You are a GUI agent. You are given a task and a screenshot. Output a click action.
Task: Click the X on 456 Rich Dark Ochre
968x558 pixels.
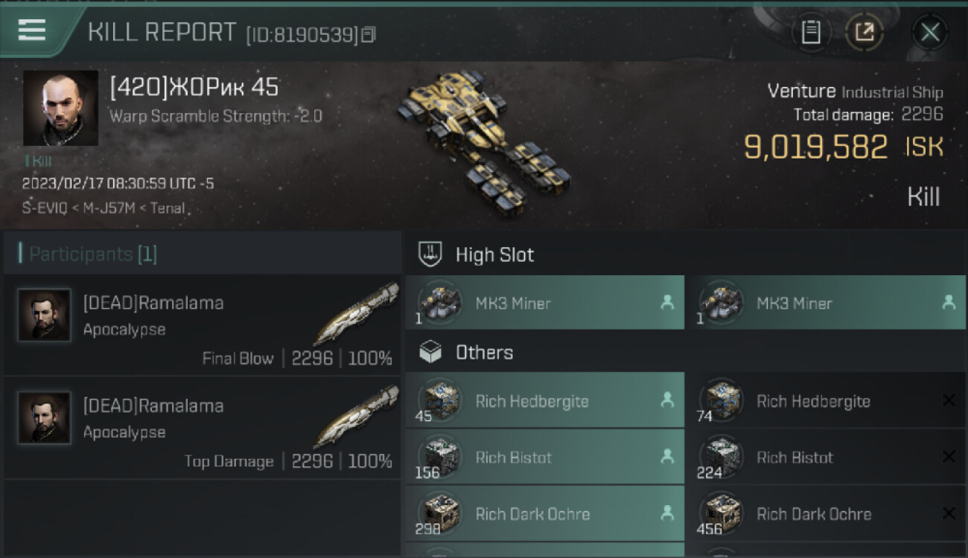(949, 514)
